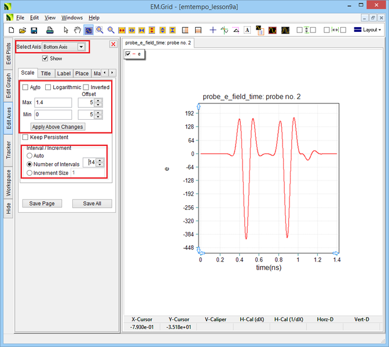Click the Print icon in toolbar
The image size is (389, 347).
pos(50,29)
